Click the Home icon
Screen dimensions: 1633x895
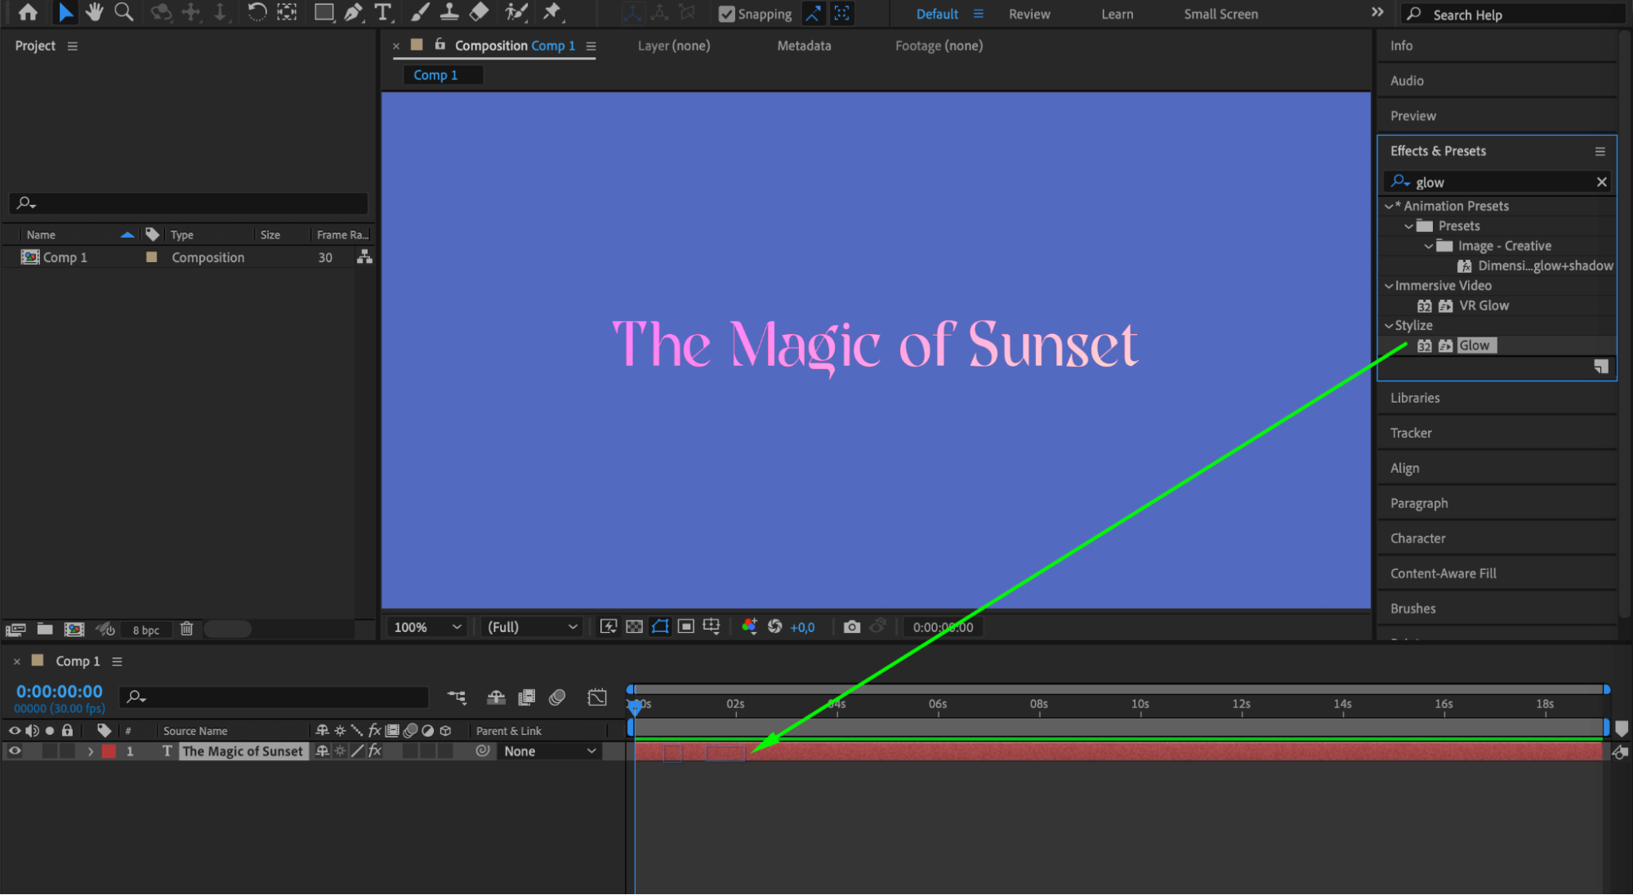[x=28, y=12]
